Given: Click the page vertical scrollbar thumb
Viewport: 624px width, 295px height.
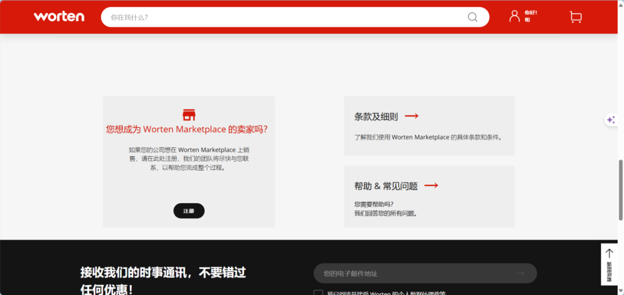Looking at the screenshot, I should (x=621, y=190).
